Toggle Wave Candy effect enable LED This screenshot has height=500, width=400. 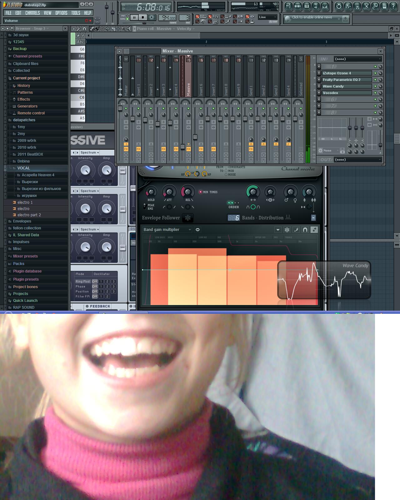pos(375,86)
